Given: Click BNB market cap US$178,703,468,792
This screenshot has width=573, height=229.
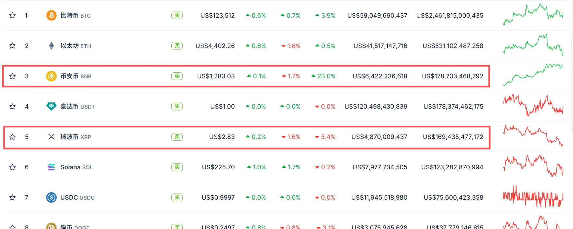Looking at the screenshot, I should (x=453, y=76).
